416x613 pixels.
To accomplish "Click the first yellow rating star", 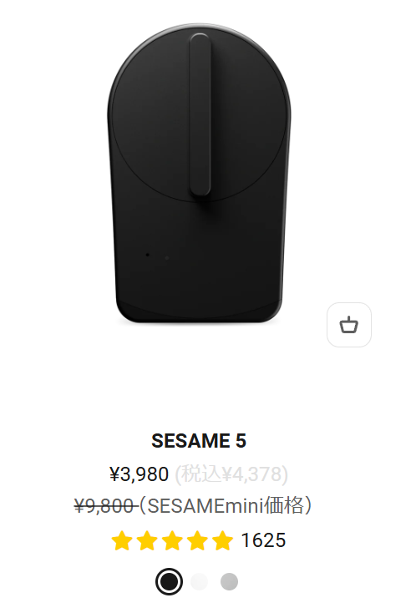I will tap(122, 540).
